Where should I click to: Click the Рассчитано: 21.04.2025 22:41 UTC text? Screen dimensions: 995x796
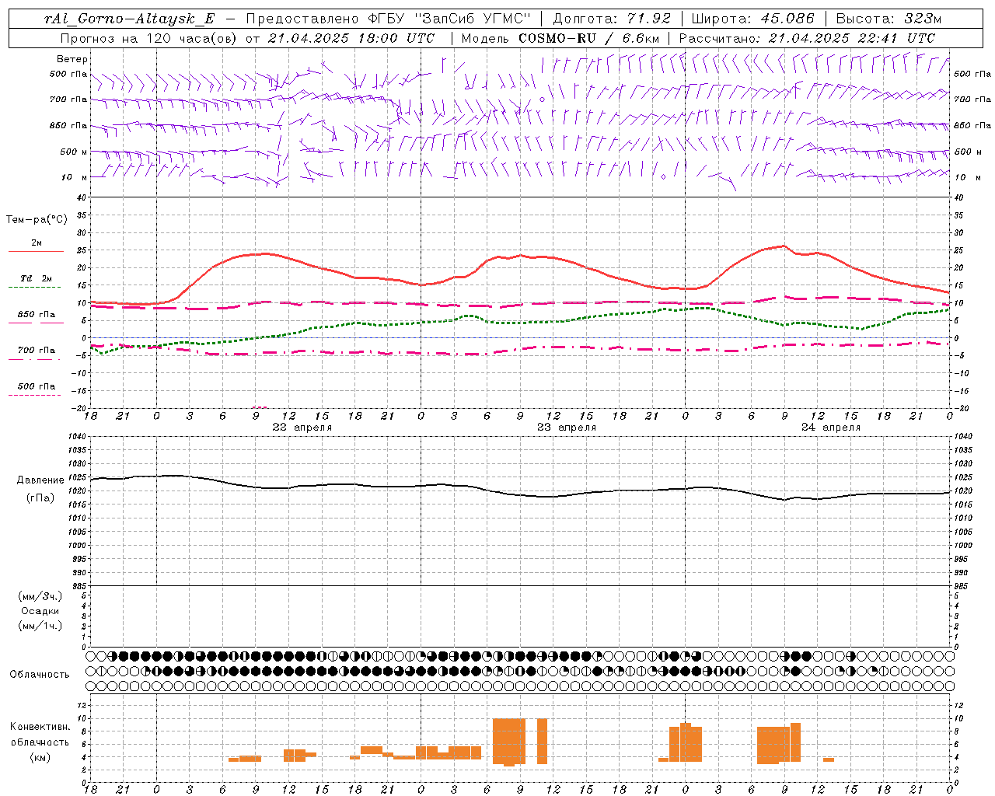point(807,38)
